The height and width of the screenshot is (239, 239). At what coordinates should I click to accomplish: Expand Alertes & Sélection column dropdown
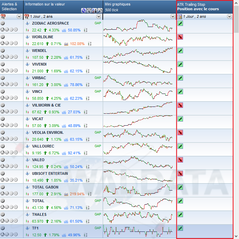point(19,16)
